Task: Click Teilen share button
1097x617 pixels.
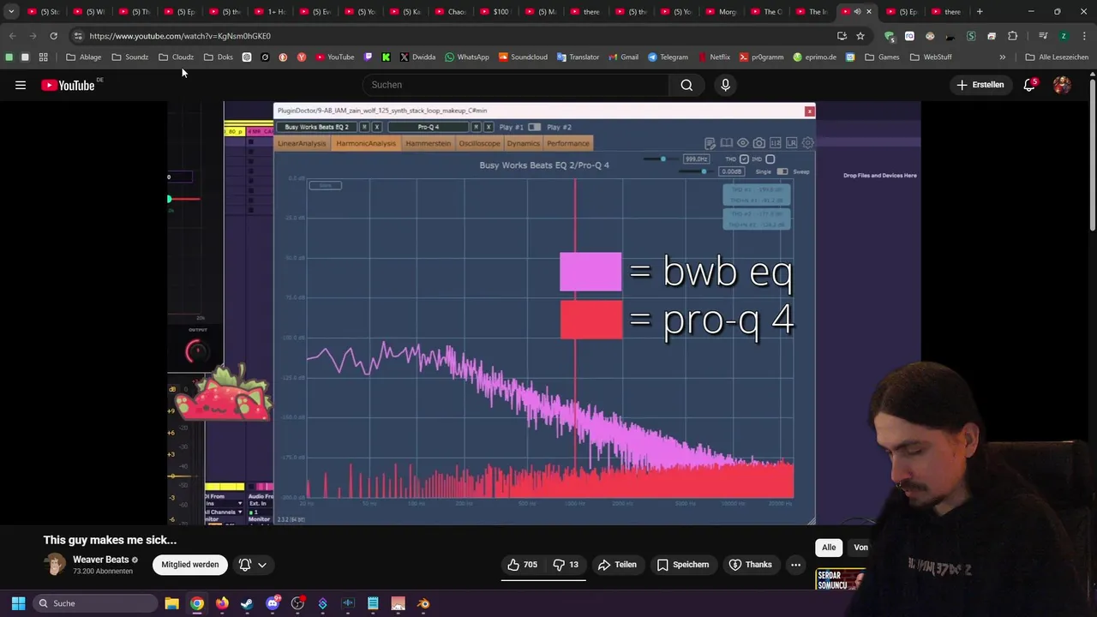Action: point(617,565)
